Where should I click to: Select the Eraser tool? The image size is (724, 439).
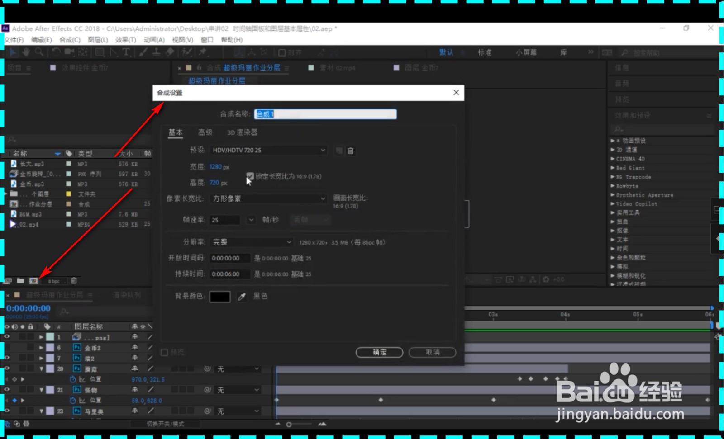(x=170, y=52)
